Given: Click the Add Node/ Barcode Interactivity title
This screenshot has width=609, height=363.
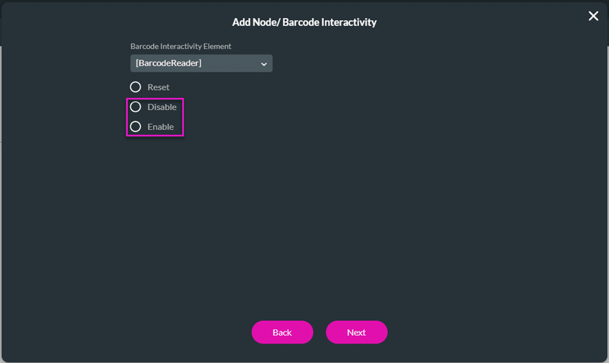Looking at the screenshot, I should [x=304, y=23].
